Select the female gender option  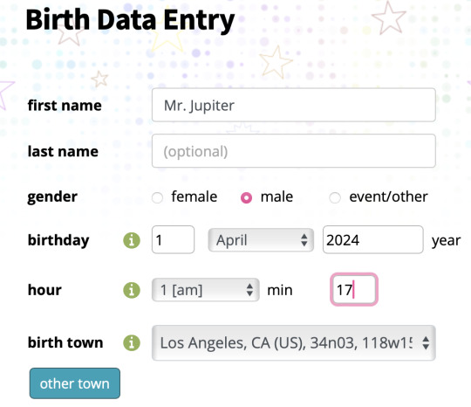click(x=157, y=197)
